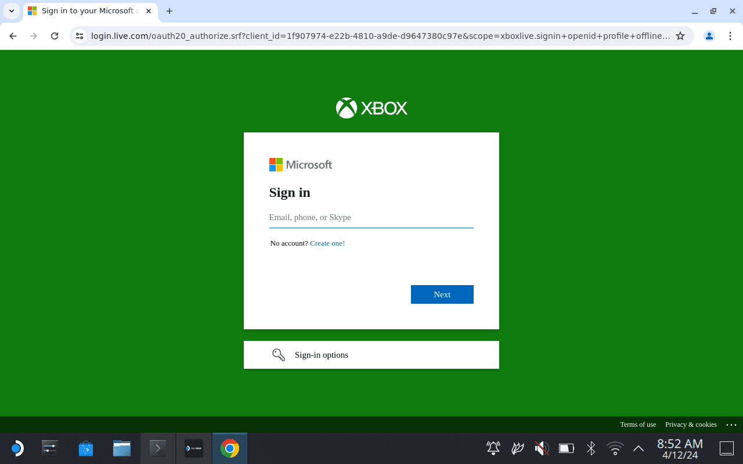Open Konsole terminal from taskbar

pos(158,448)
